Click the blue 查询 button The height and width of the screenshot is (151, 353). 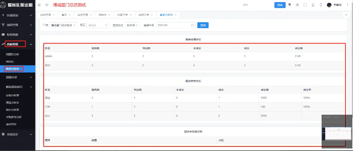click(x=203, y=25)
